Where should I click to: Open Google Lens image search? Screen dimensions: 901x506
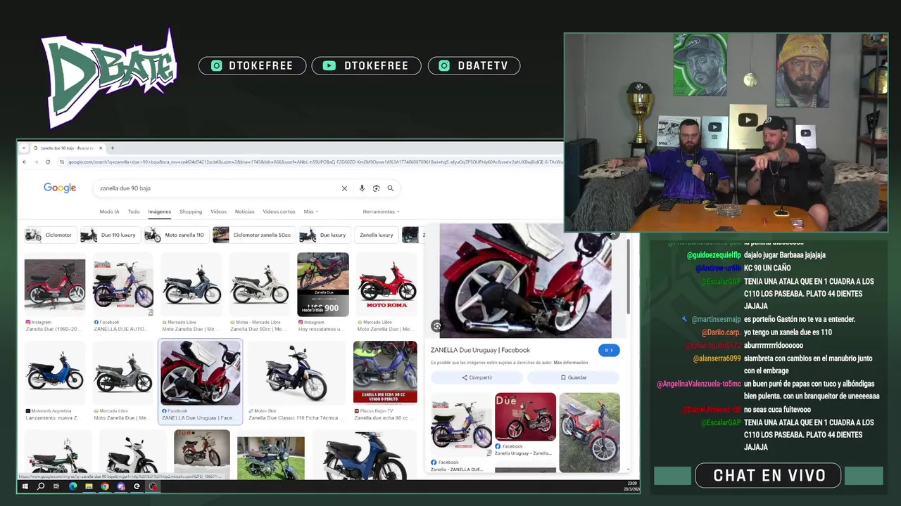click(376, 188)
